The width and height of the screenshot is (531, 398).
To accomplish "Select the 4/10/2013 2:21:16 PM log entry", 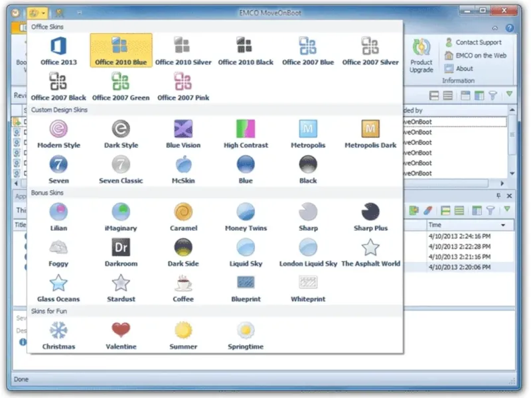I will click(459, 257).
